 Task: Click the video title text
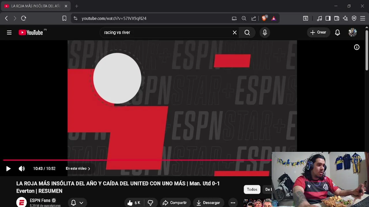point(118,187)
